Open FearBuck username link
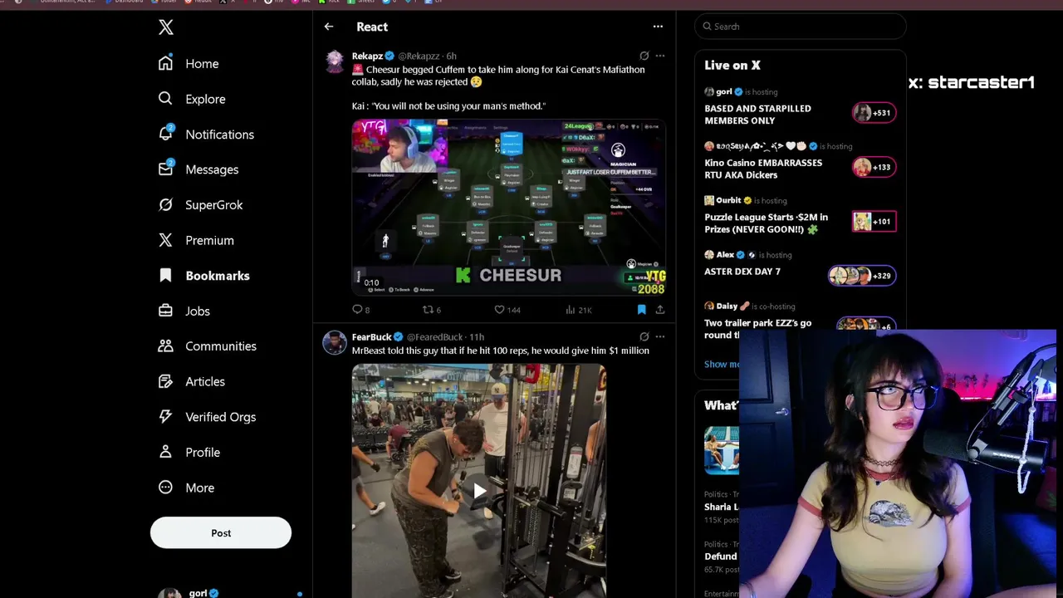Viewport: 1063px width, 598px height. click(x=371, y=336)
